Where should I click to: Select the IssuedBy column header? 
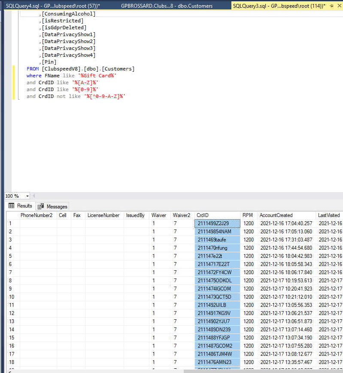tap(135, 215)
